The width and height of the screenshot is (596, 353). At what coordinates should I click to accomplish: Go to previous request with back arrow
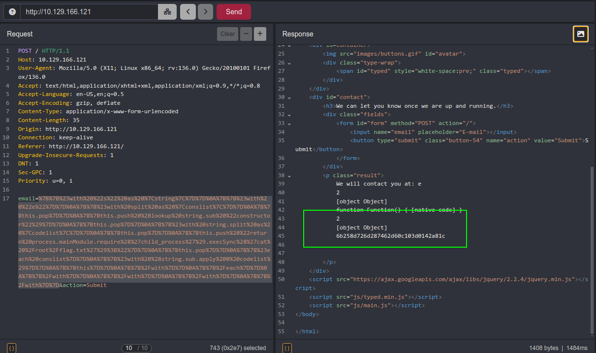tap(188, 12)
